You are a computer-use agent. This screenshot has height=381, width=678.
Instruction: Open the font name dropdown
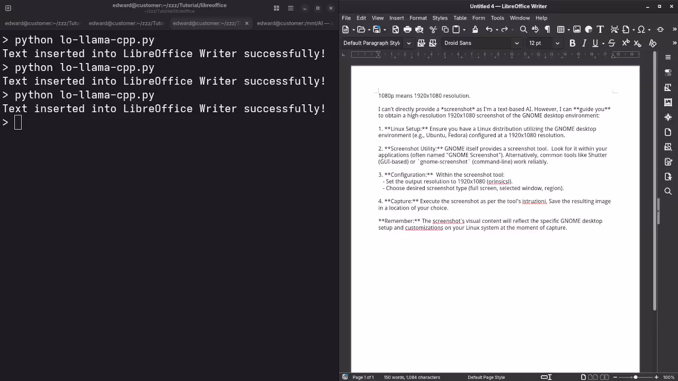click(516, 43)
